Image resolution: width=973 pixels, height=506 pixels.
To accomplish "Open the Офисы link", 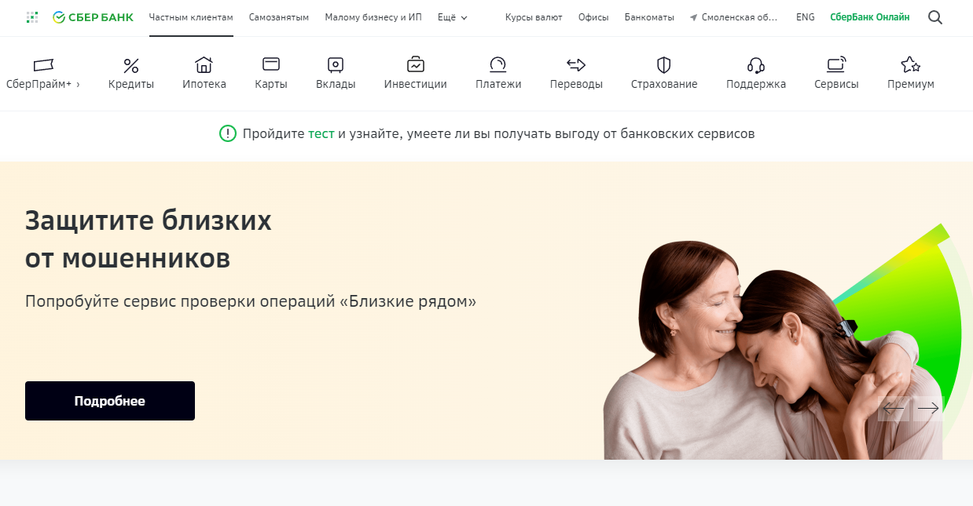I will tap(593, 17).
